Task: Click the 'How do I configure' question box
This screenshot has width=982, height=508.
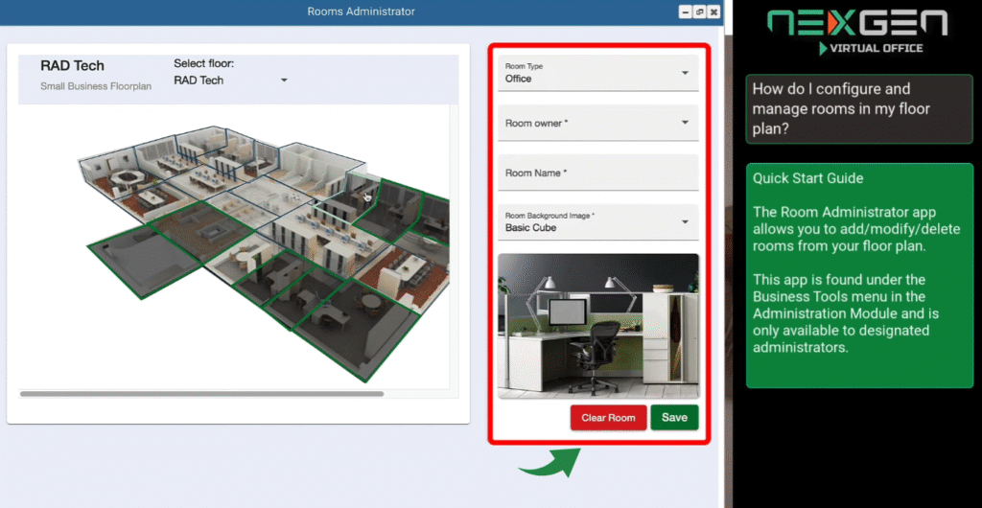Action: coord(858,109)
